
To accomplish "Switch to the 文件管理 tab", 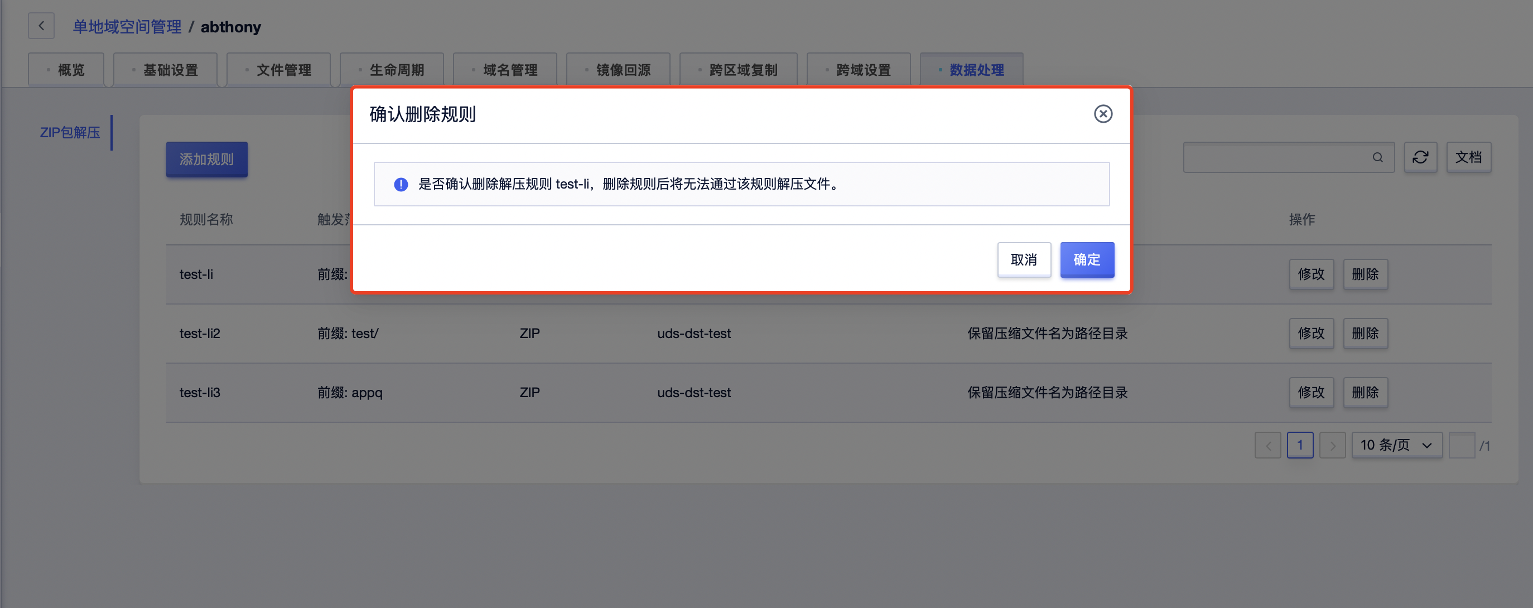I will click(283, 70).
